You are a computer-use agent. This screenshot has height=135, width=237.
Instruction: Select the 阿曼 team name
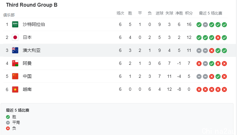(27, 64)
